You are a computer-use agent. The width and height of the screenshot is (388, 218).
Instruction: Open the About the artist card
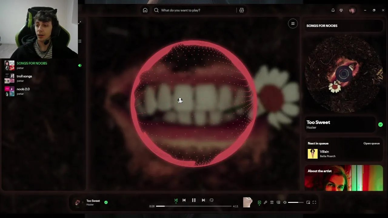[344, 178]
